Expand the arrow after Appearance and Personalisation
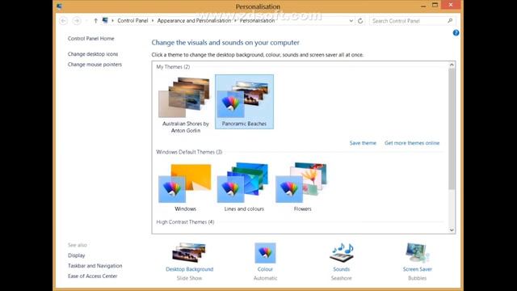 click(235, 21)
